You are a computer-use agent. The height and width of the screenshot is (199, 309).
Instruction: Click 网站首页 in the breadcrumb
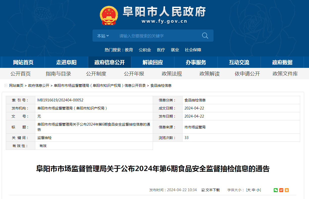[x=16, y=86]
